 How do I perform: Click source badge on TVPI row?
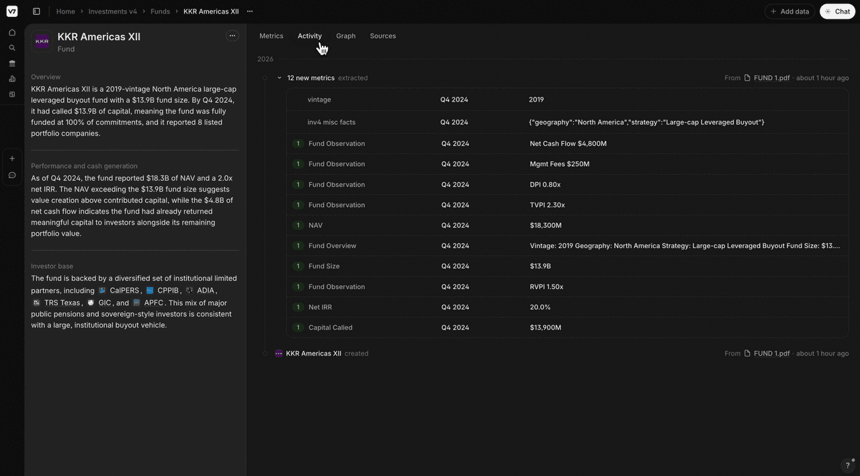tap(298, 205)
